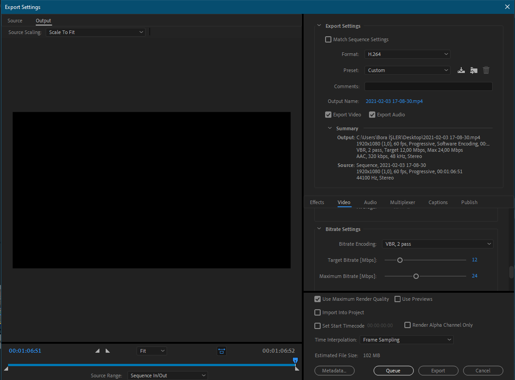Toggle the aspect ratio correction icon
This screenshot has width=515, height=380.
coord(222,351)
